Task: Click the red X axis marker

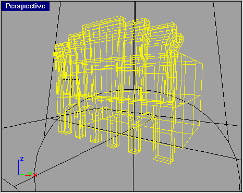Action: [35, 175]
